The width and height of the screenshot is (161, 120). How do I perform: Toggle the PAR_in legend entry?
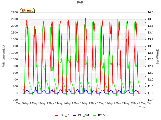coord(62,115)
